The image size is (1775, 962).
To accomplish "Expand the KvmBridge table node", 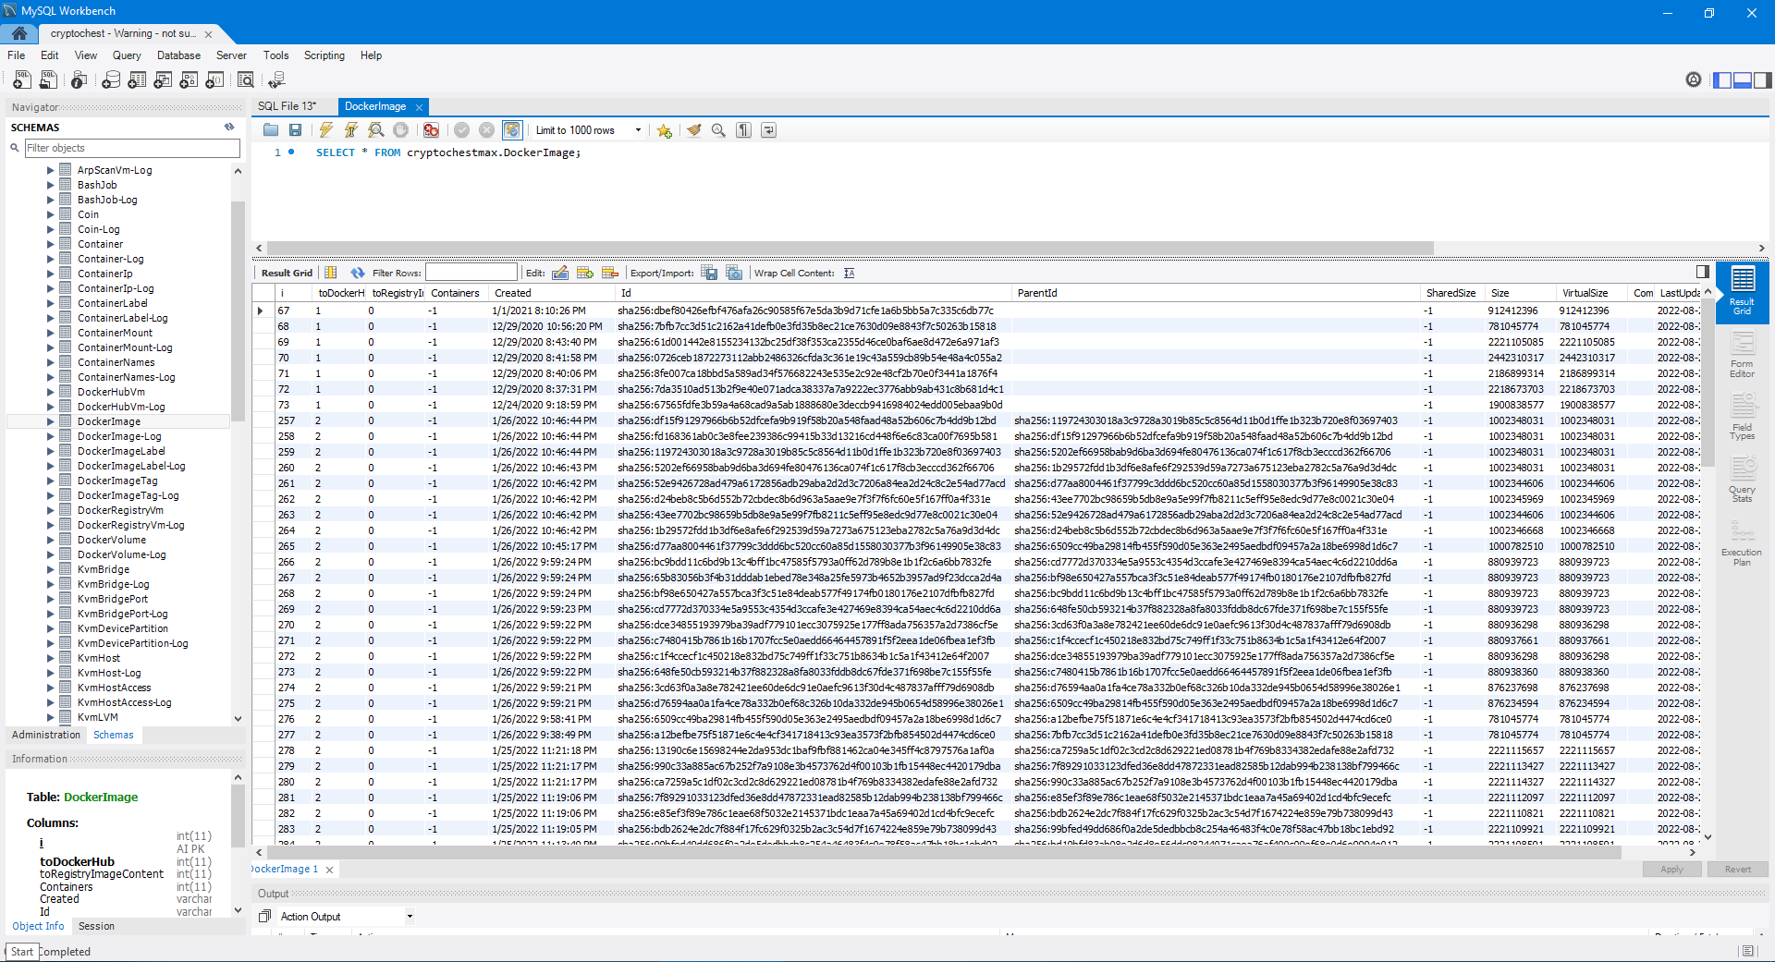I will [x=51, y=569].
